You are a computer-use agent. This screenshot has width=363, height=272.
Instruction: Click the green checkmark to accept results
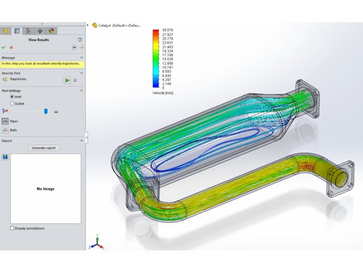click(4, 48)
